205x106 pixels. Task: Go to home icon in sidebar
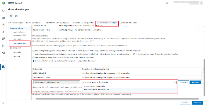[3, 11]
